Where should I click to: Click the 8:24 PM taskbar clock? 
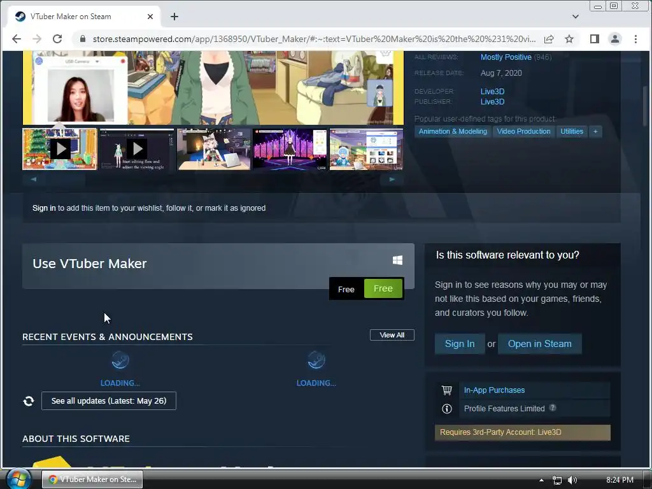pyautogui.click(x=620, y=480)
